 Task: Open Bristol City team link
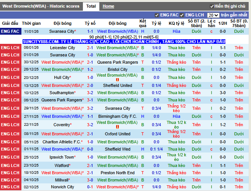tap(118, 69)
